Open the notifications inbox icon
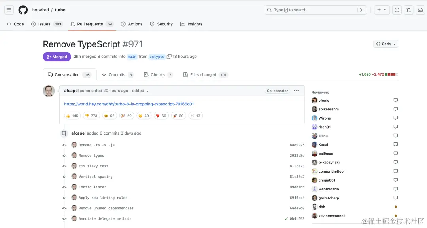The image size is (427, 228). pos(420,10)
